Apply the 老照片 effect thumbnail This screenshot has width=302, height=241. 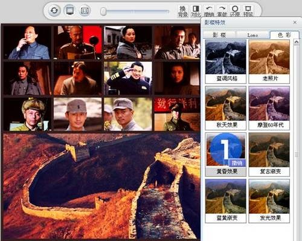[269, 57]
